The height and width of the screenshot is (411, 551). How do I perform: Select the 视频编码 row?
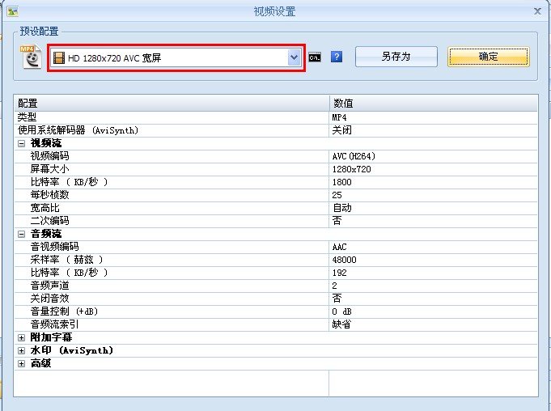tap(276, 156)
